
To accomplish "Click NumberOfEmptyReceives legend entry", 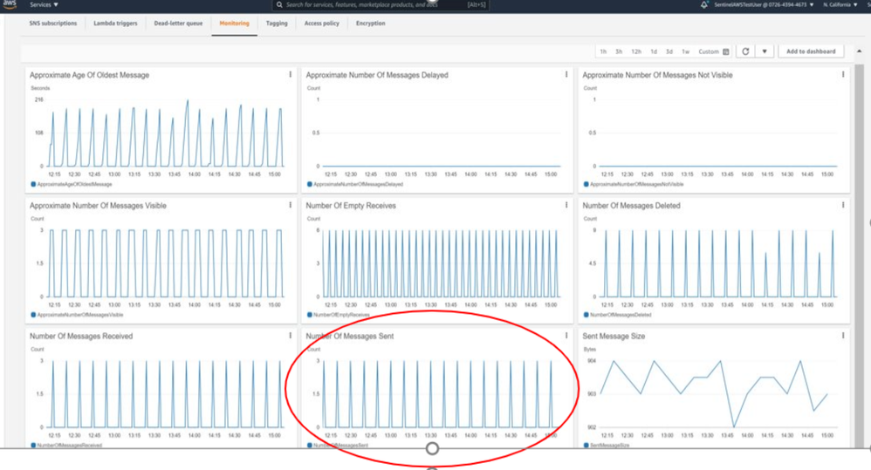I will pyautogui.click(x=339, y=315).
